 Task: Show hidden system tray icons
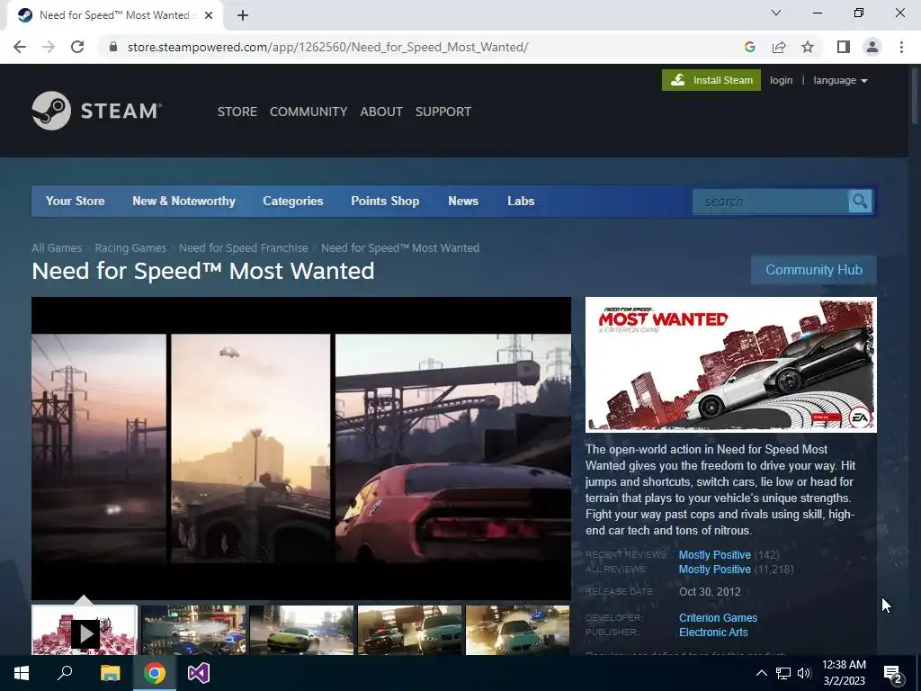click(761, 673)
